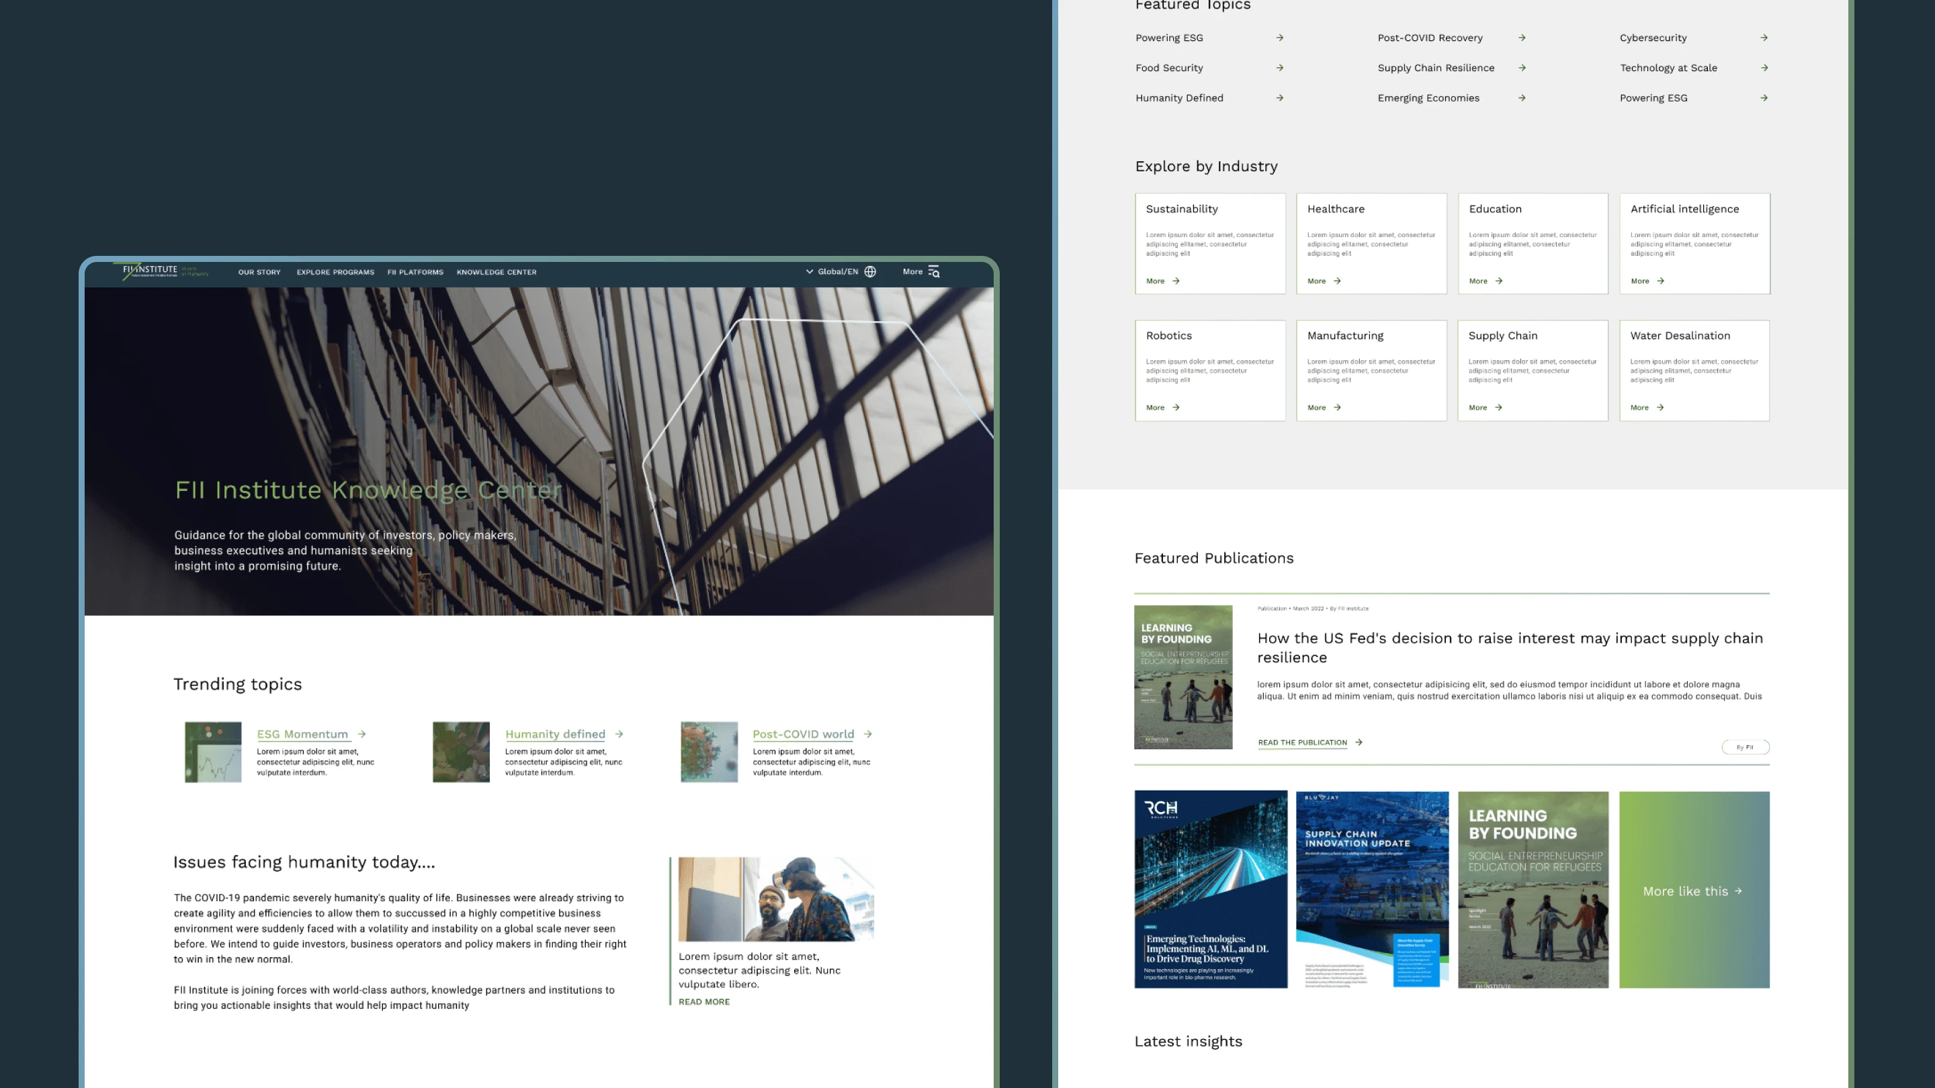Open the Learning by Founding cover beside headline
This screenshot has width=1935, height=1088.
(x=1183, y=677)
